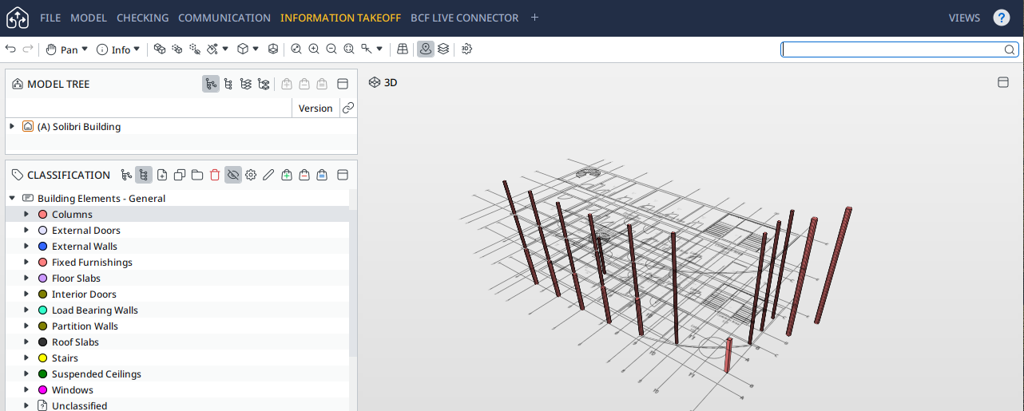Select the Roof Slabs item
This screenshot has width=1024, height=411.
click(x=75, y=342)
